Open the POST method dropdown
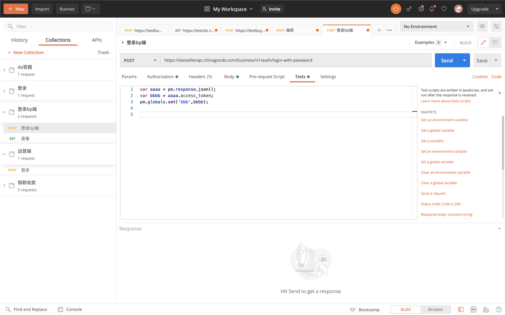Image resolution: width=505 pixels, height=315 pixels. click(x=140, y=60)
